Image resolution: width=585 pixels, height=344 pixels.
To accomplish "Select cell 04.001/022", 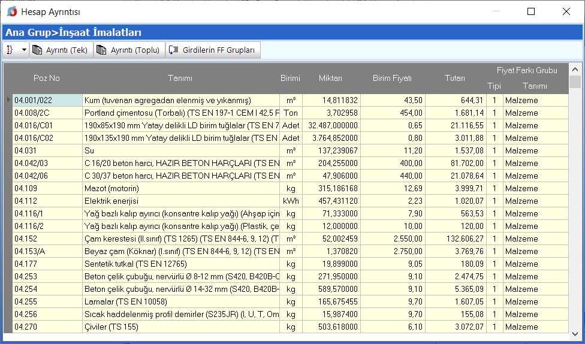I will point(47,100).
